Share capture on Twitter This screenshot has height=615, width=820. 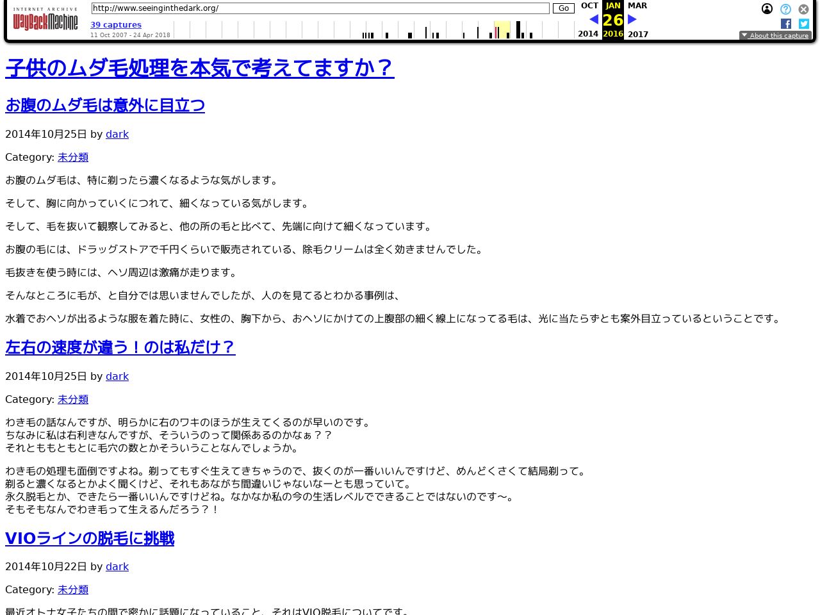[803, 24]
